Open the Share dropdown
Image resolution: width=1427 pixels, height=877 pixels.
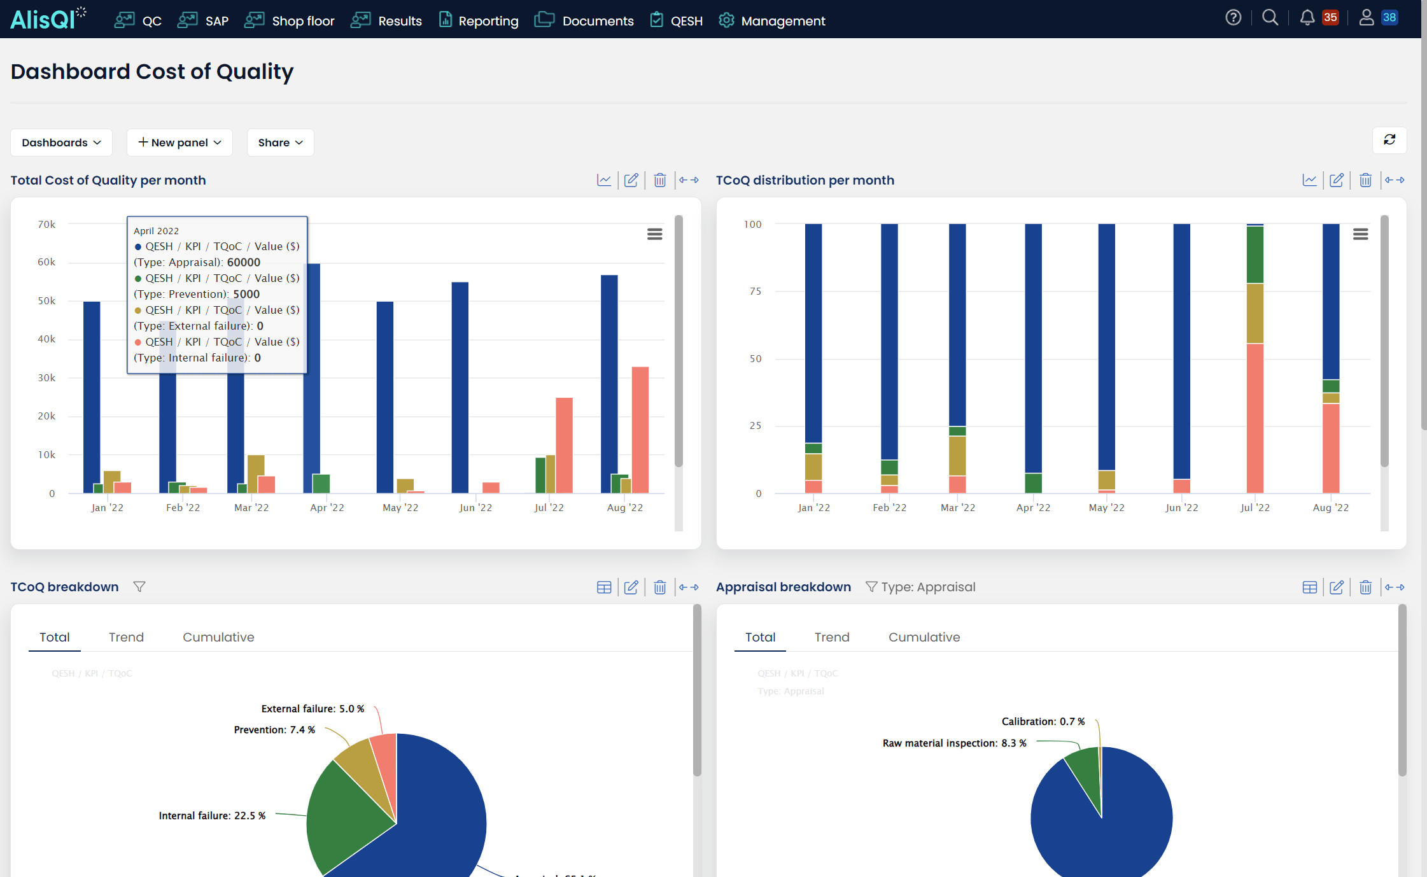pyautogui.click(x=279, y=142)
